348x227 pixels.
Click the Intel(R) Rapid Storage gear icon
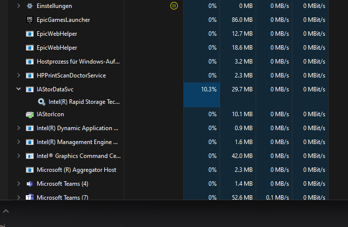point(41,102)
